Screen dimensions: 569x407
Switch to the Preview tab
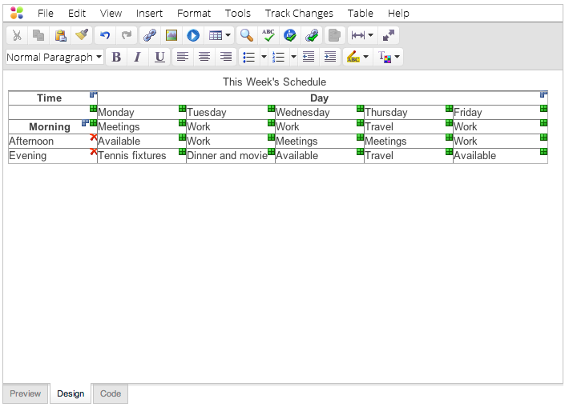point(26,393)
